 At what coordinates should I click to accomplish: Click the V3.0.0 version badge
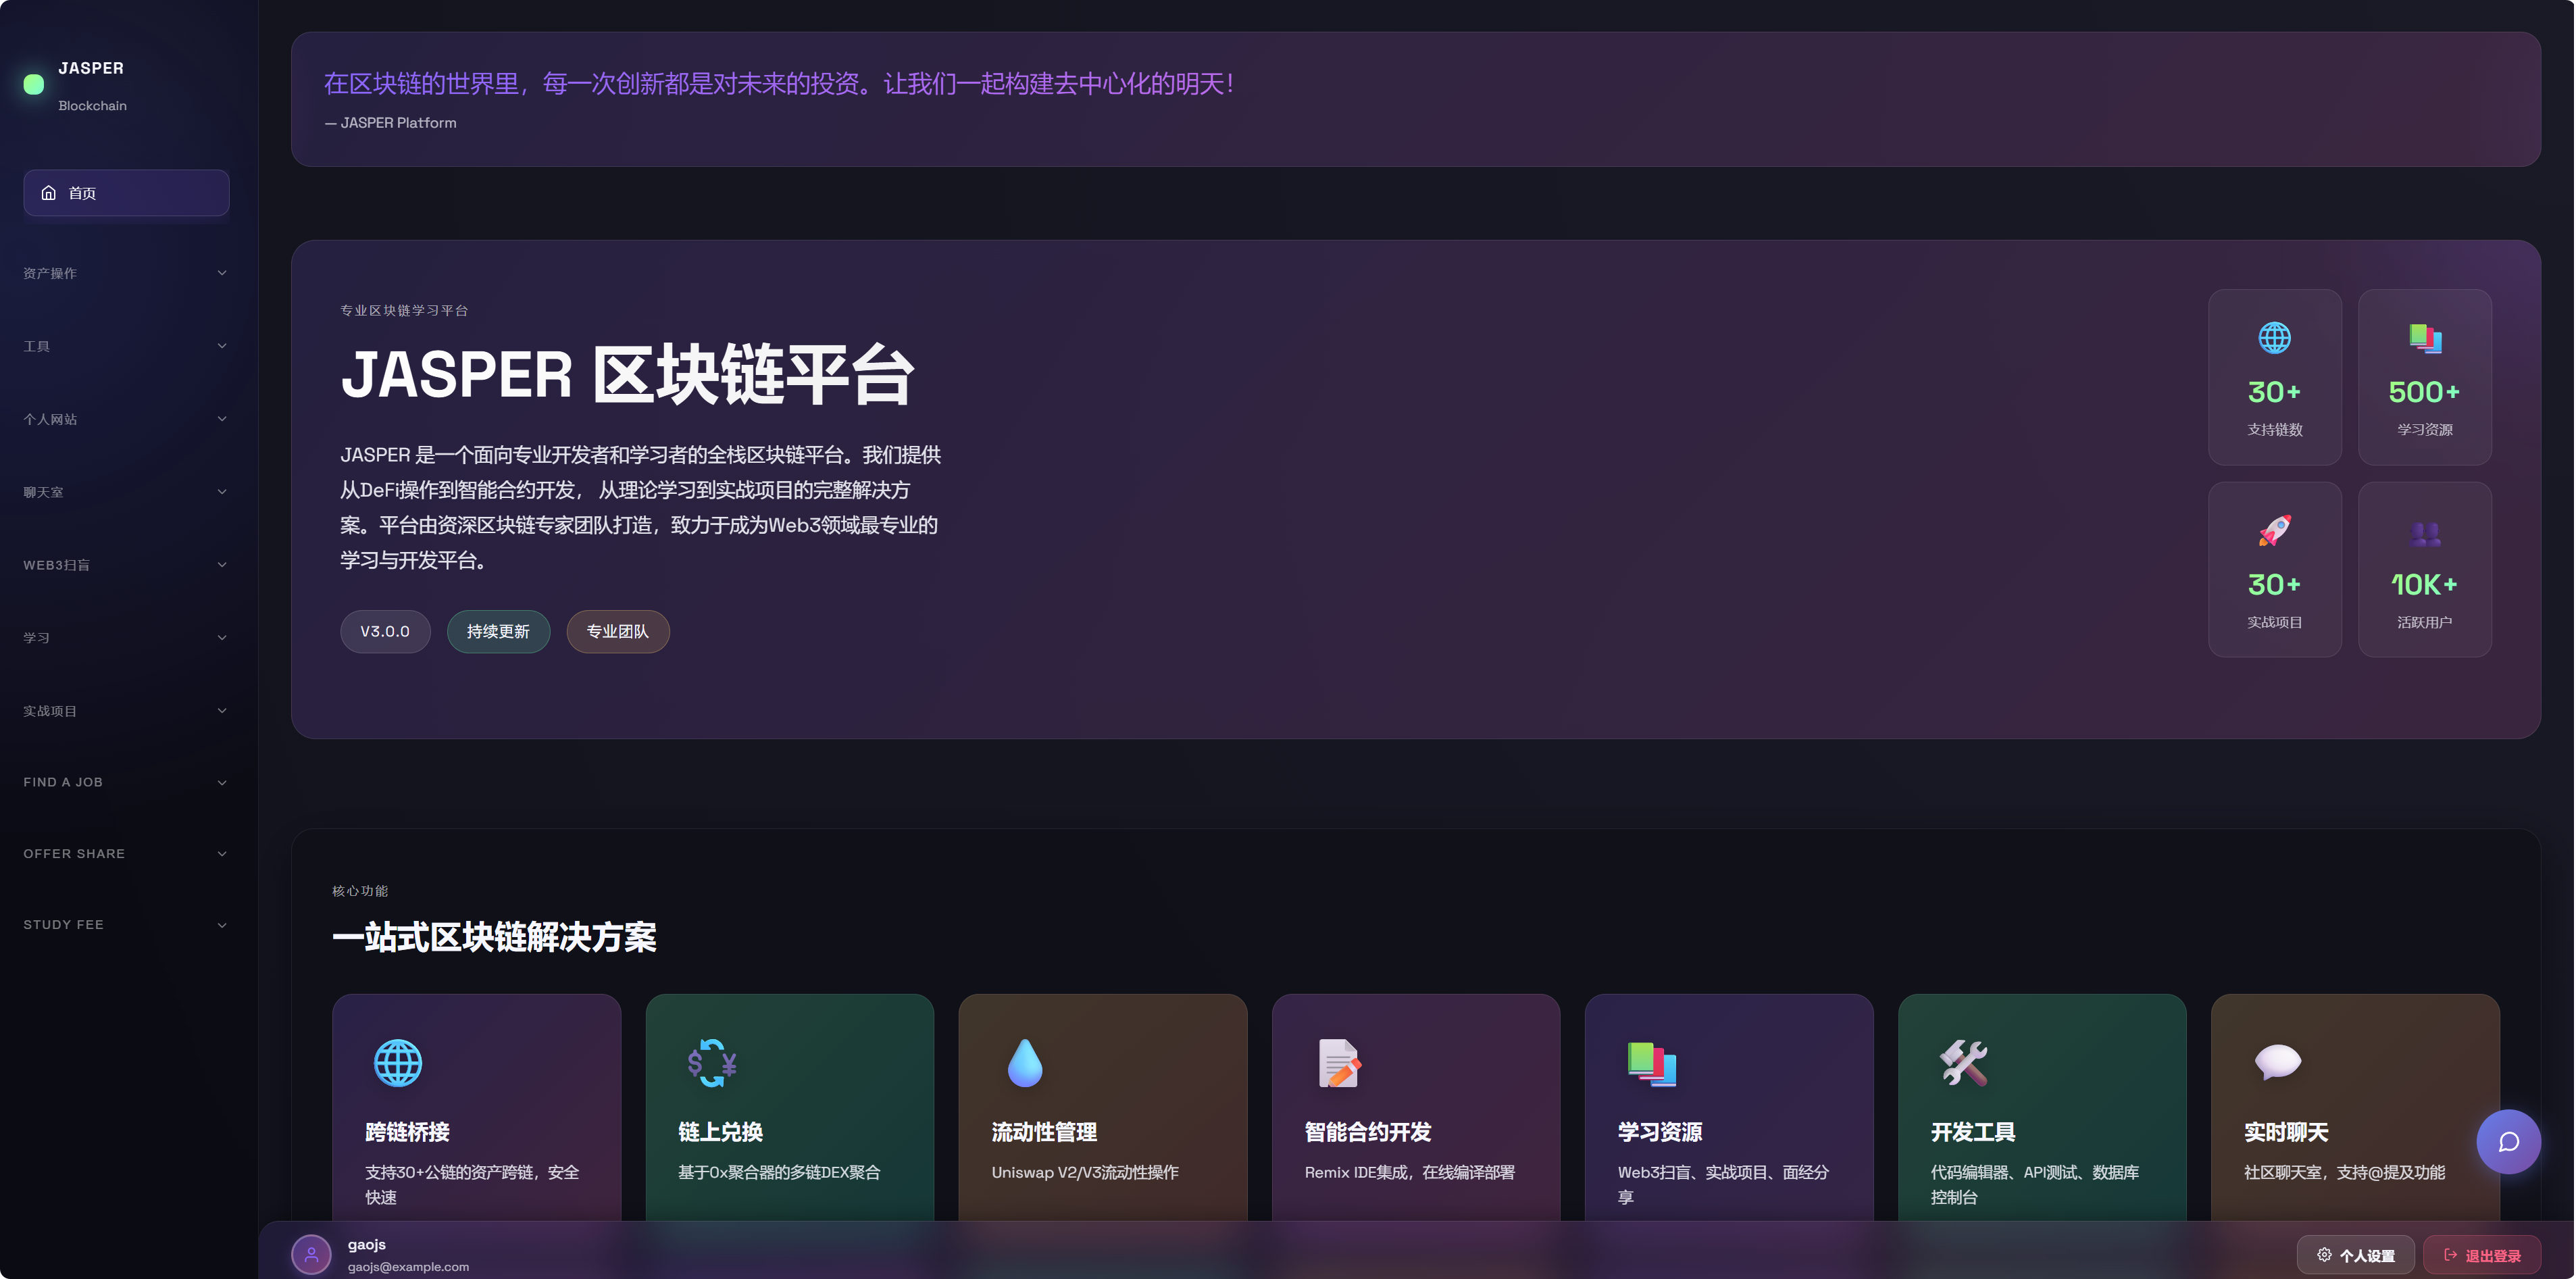coord(385,631)
